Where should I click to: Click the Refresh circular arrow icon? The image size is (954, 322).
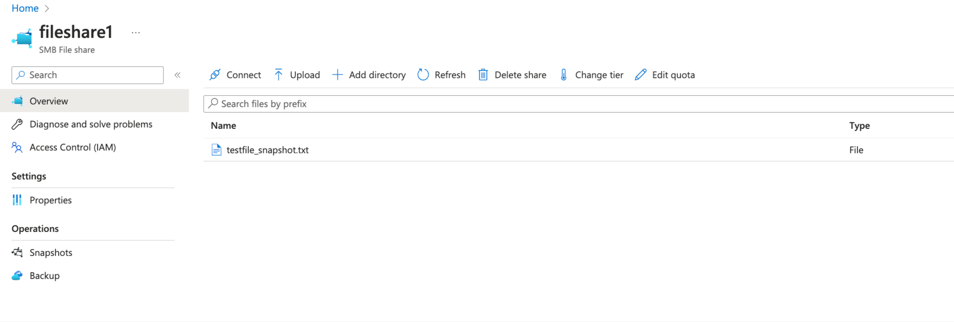click(x=423, y=75)
